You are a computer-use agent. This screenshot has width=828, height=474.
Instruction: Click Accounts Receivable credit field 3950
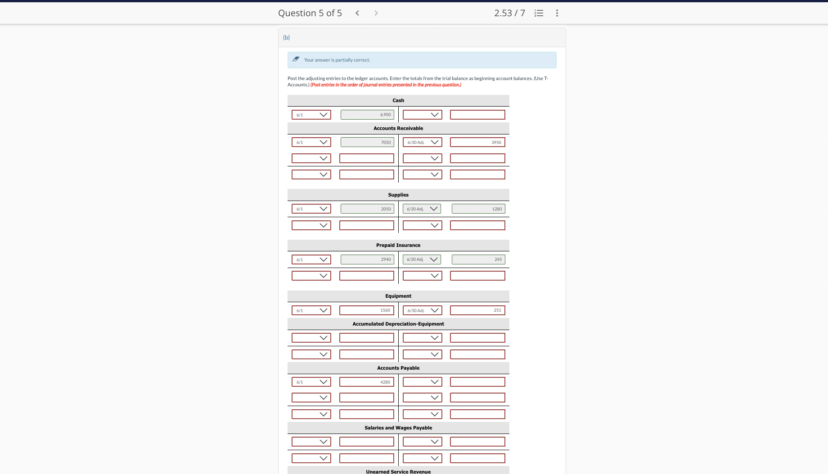click(x=477, y=142)
